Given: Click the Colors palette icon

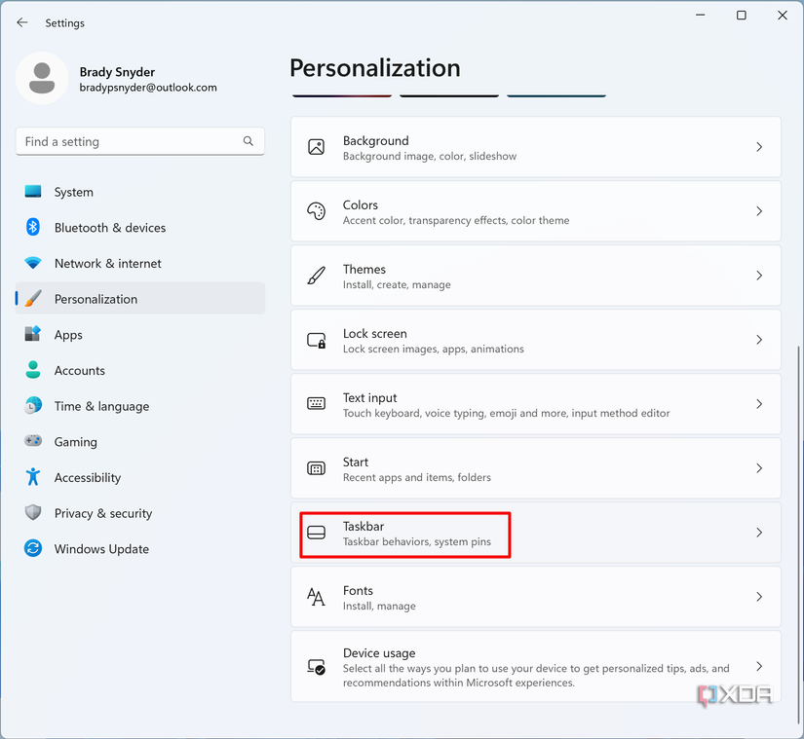Looking at the screenshot, I should pos(316,211).
